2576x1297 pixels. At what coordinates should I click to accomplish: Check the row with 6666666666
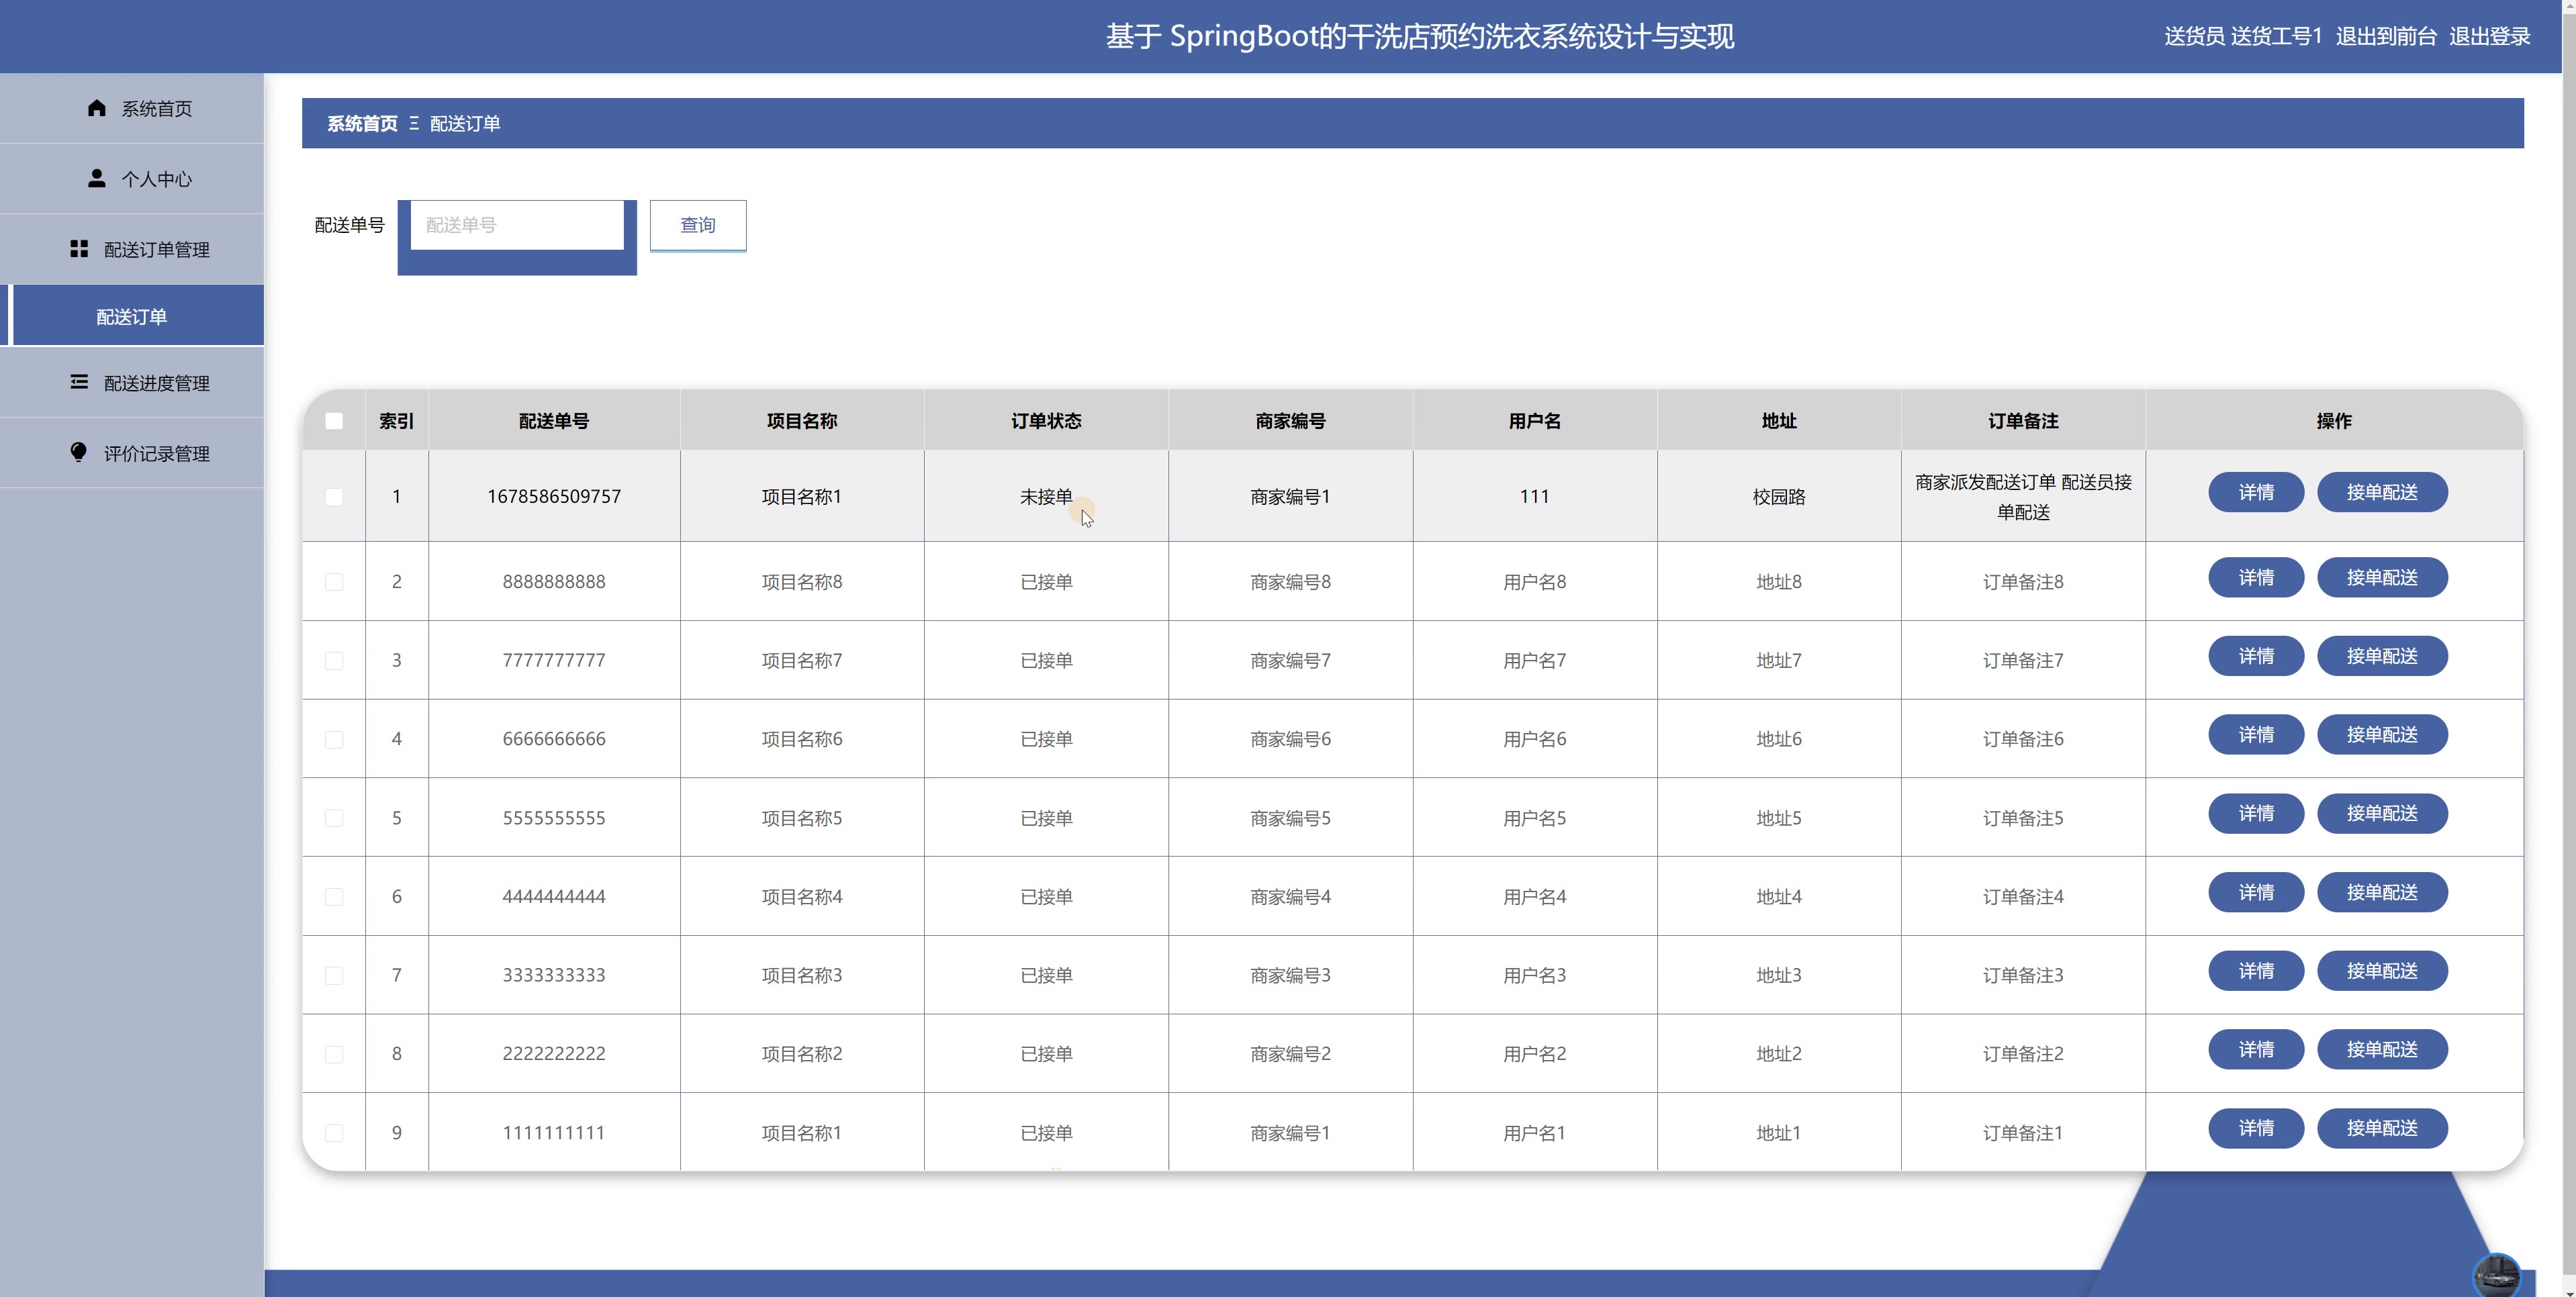pos(334,740)
